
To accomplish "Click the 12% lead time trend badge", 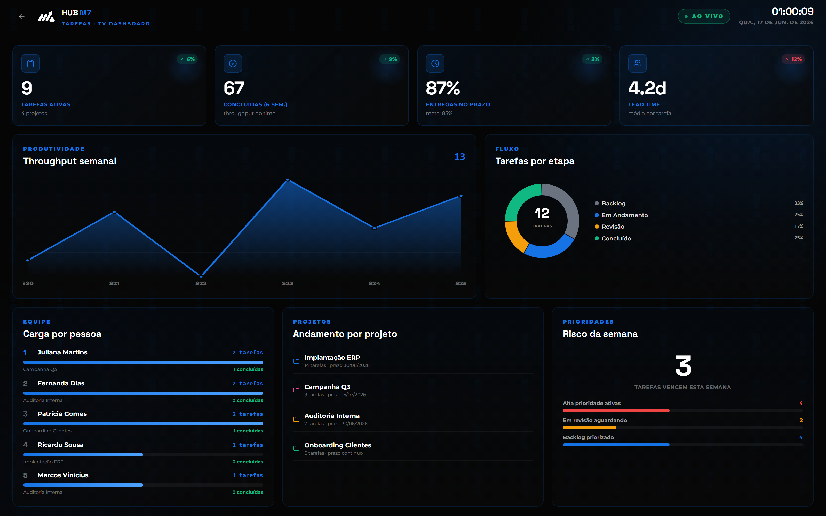I will pyautogui.click(x=793, y=59).
